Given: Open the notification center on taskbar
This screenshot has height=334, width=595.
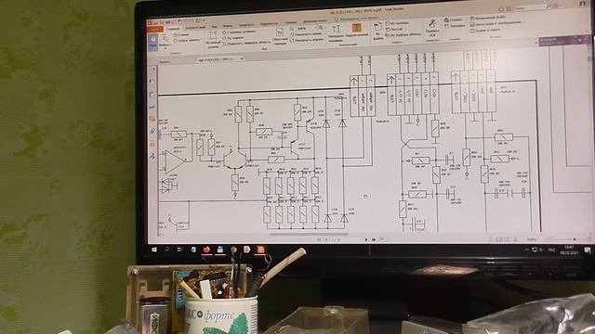Looking at the screenshot, I should tap(588, 250).
